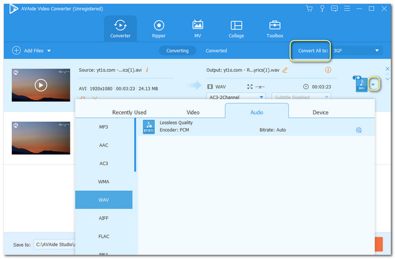Open the Convert All to 3GP dropdown
This screenshot has width=395, height=259.
(x=357, y=51)
